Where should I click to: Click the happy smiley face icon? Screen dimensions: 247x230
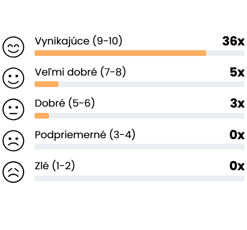(x=13, y=78)
